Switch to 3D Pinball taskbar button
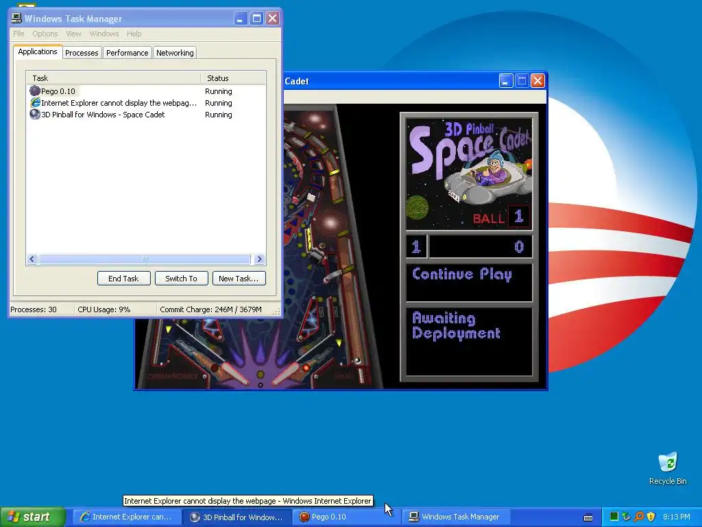Image resolution: width=702 pixels, height=527 pixels. point(238,517)
